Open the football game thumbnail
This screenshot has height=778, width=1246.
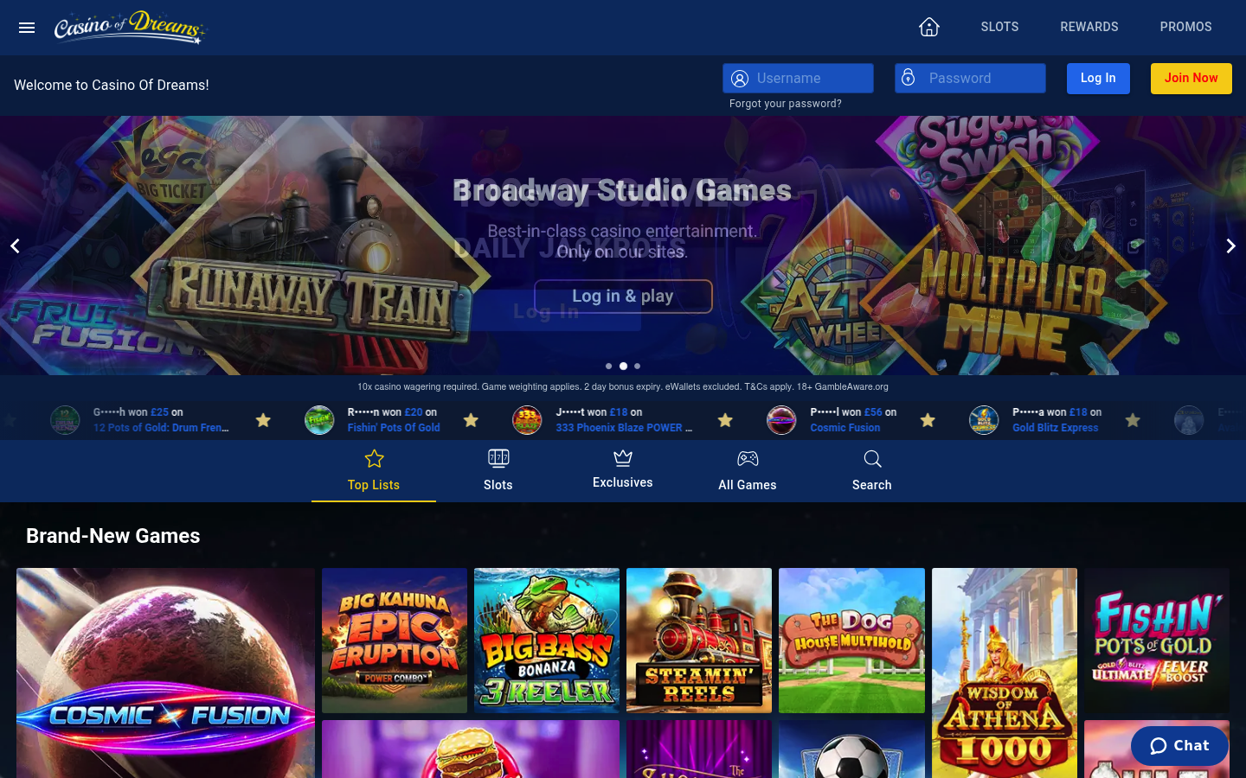tap(851, 749)
